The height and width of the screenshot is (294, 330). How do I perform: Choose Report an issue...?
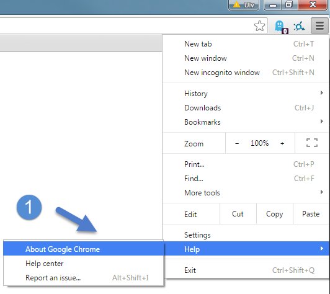[83, 278]
